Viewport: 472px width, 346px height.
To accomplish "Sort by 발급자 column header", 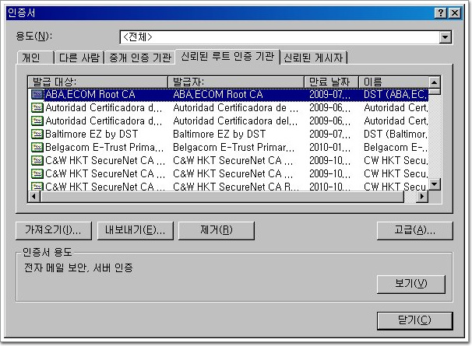I will [x=236, y=82].
